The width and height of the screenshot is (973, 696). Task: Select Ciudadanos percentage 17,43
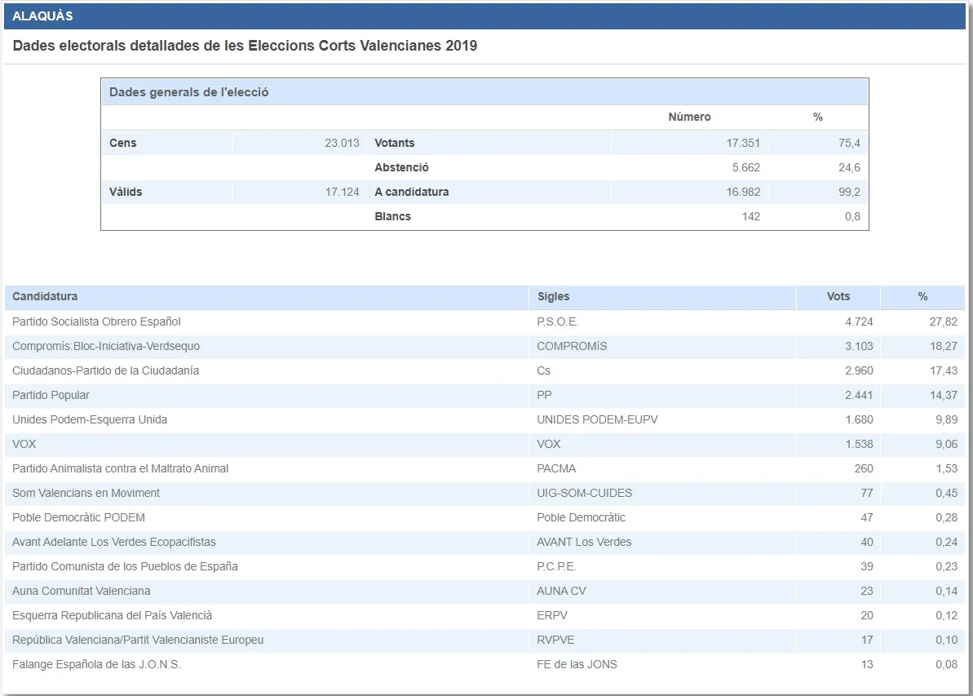[x=943, y=370]
